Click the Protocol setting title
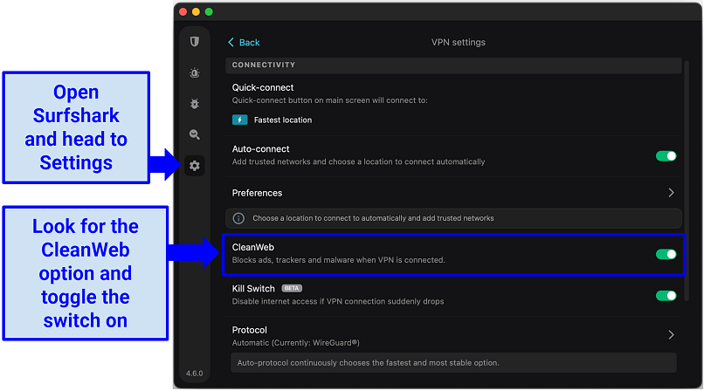704x391 pixels. pyautogui.click(x=249, y=330)
